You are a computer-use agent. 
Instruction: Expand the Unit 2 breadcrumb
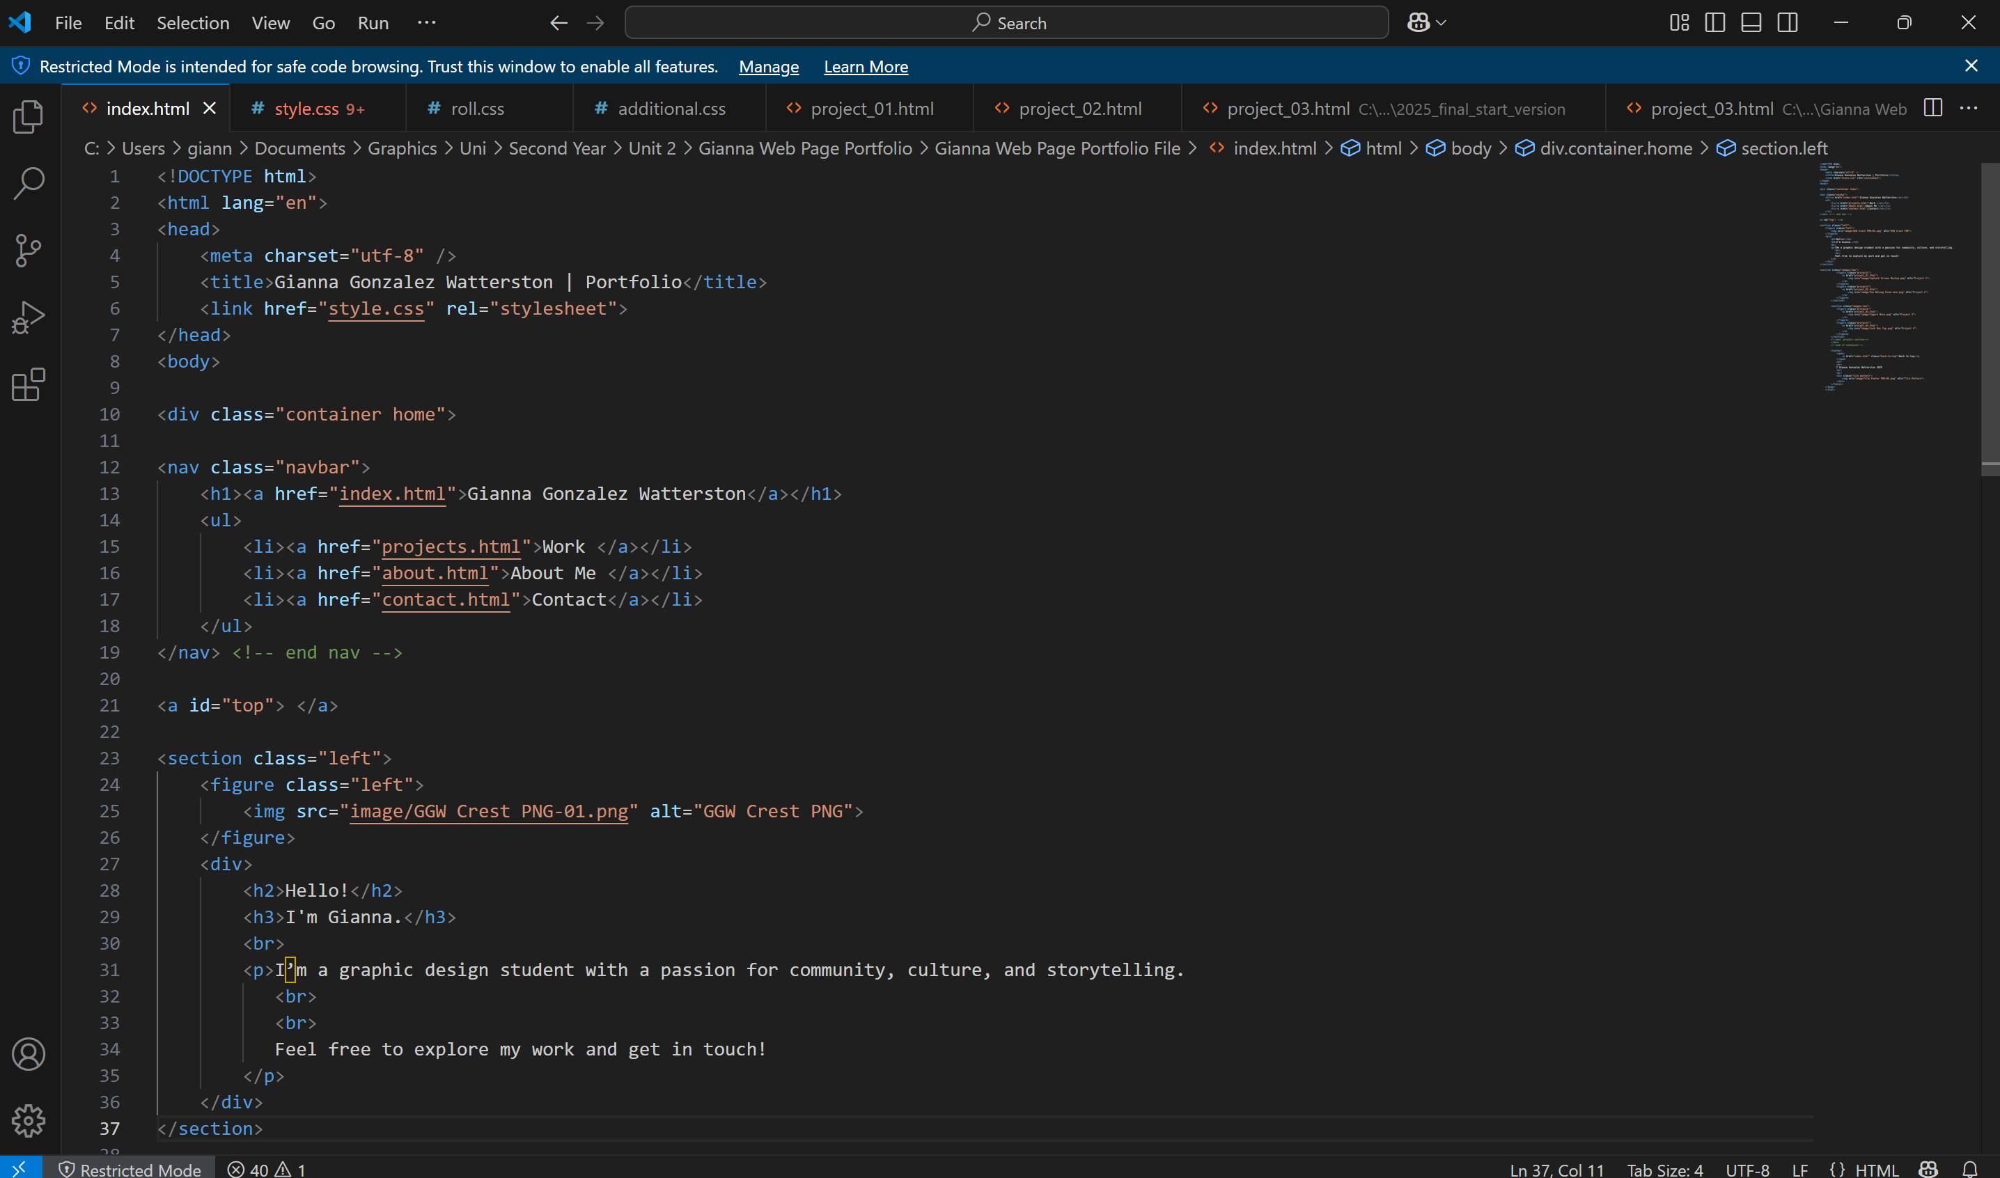[x=653, y=148]
